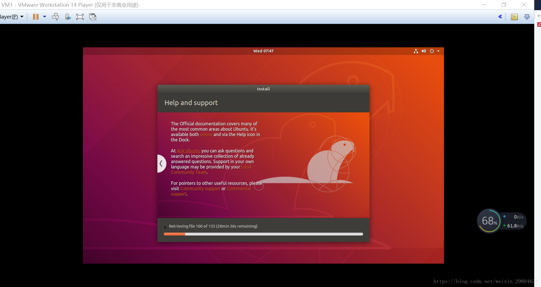Open the Ask Ubuntu link

(x=188, y=151)
